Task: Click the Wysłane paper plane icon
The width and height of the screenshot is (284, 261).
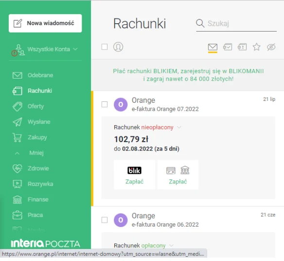Action: click(18, 122)
